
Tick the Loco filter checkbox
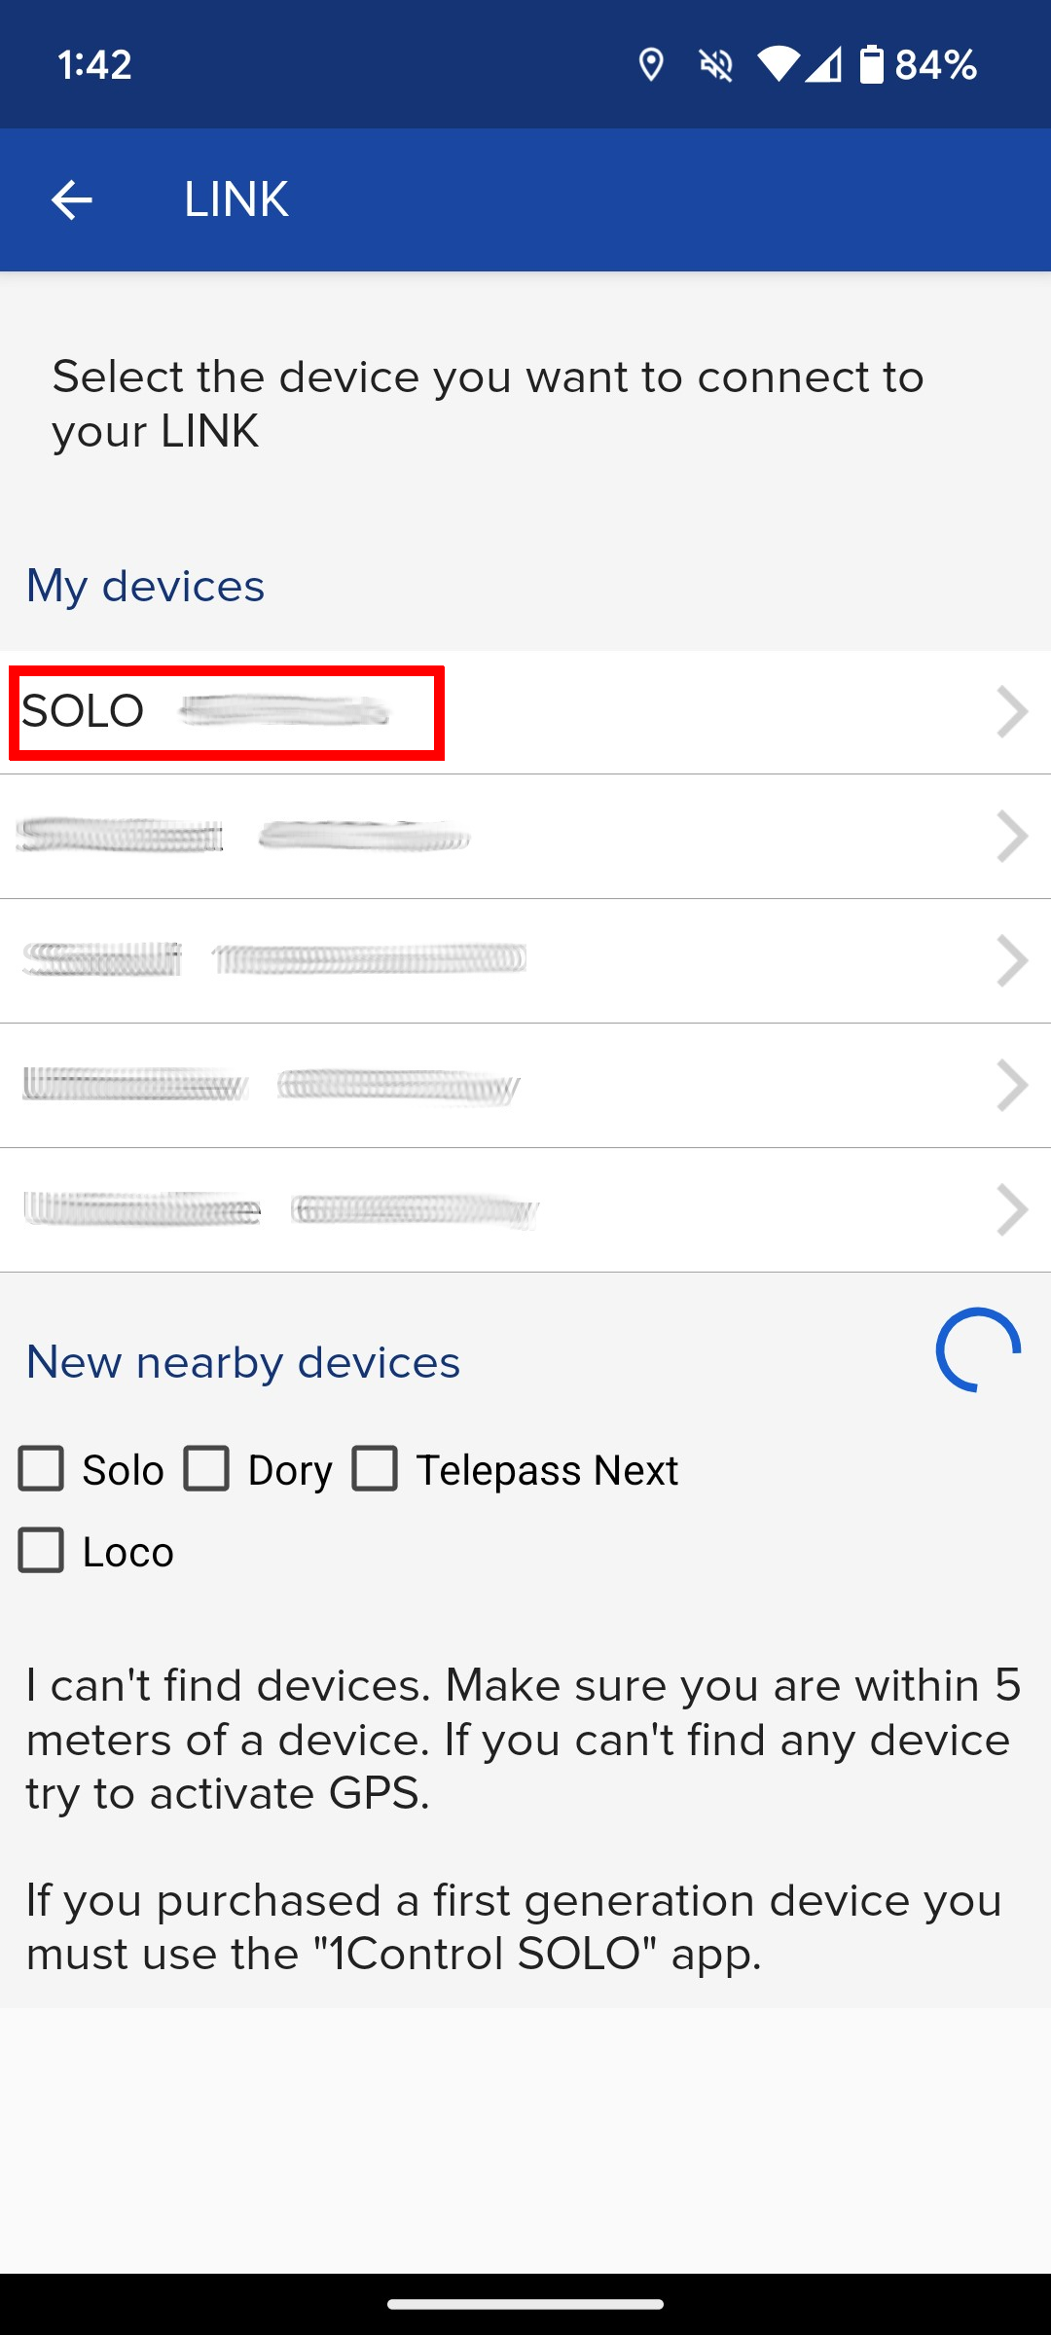[x=41, y=1551]
